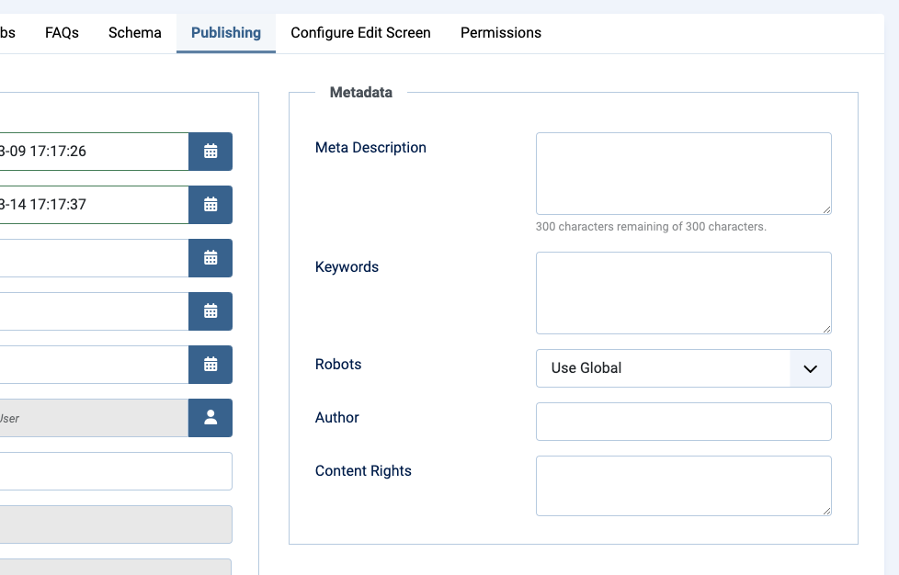Click into the Content Rights text area
Screen dimensions: 899x575
(x=683, y=486)
